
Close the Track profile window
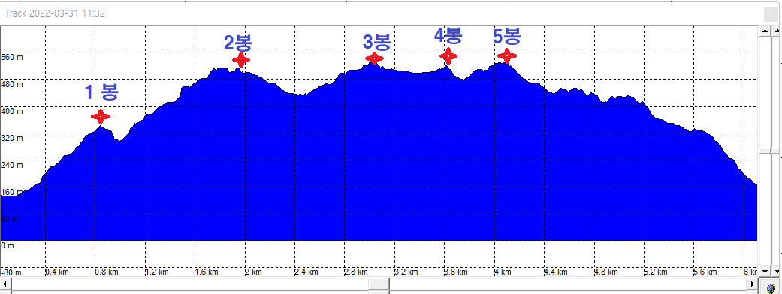pyautogui.click(x=771, y=14)
